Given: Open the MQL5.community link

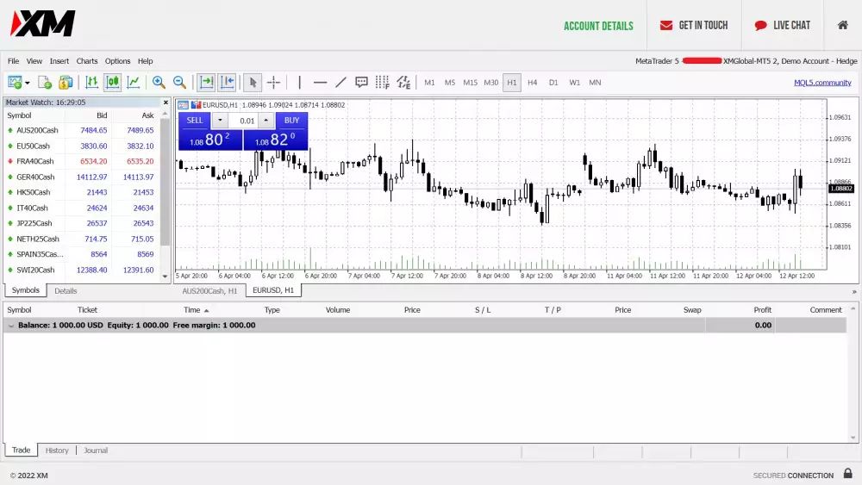Looking at the screenshot, I should pyautogui.click(x=822, y=83).
